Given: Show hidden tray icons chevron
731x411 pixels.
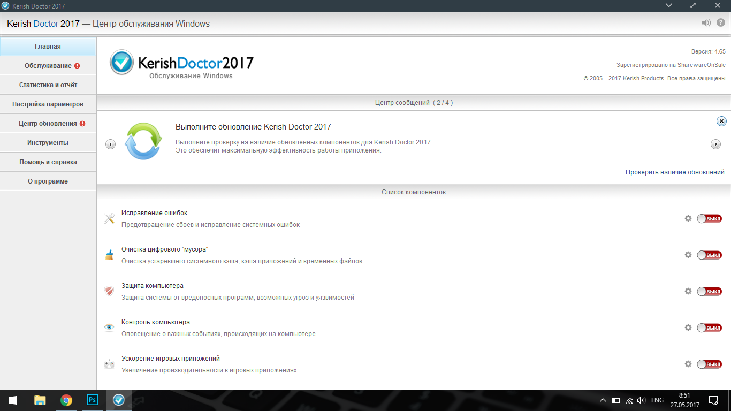Looking at the screenshot, I should [603, 400].
